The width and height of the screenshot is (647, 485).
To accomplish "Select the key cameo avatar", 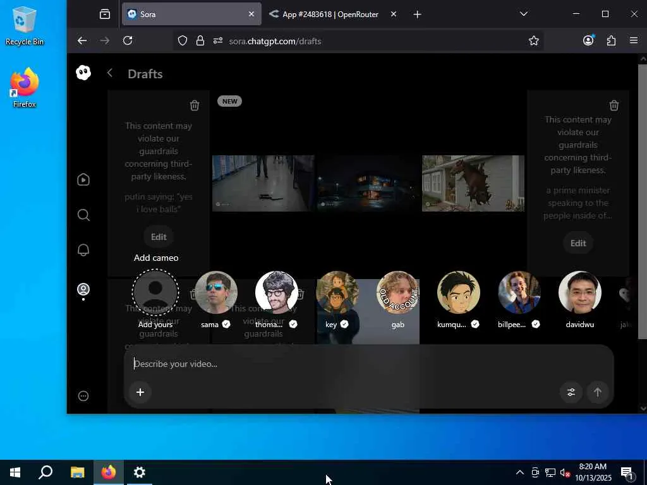I will point(337,292).
